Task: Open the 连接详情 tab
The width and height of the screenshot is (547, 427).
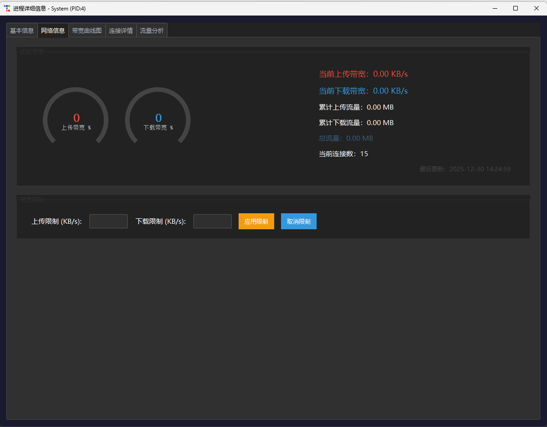Action: tap(121, 31)
